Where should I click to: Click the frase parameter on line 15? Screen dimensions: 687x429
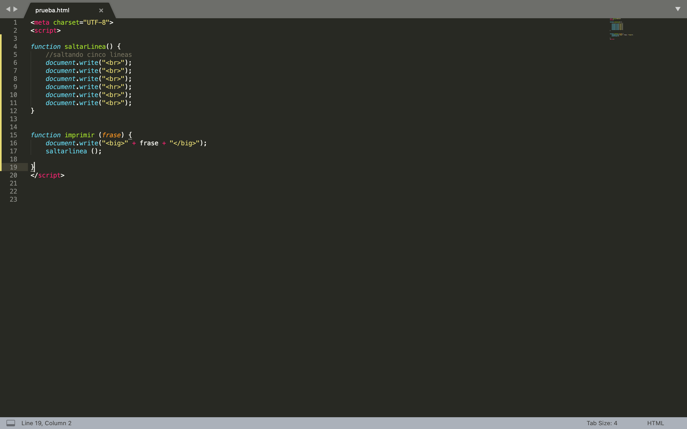pyautogui.click(x=111, y=135)
